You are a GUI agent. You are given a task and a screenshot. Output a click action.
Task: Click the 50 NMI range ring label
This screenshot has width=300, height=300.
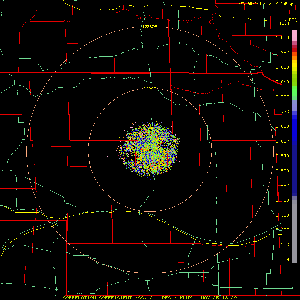(150, 88)
